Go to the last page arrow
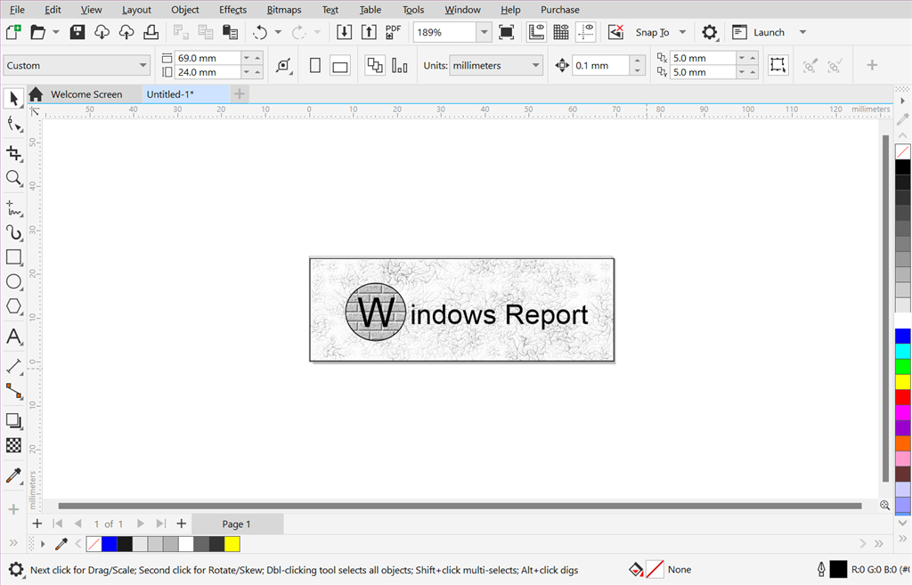The image size is (912, 585). 161,524
